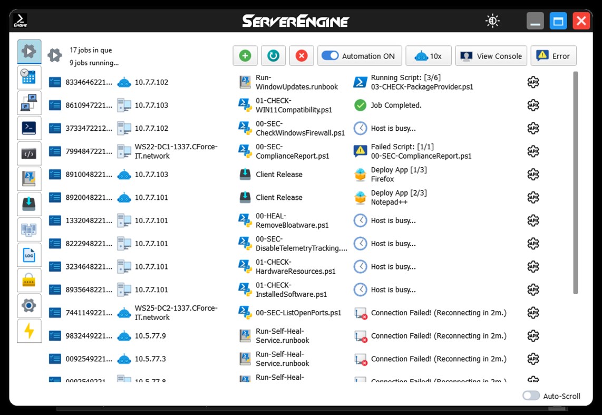Click the theme brightness icon in the title bar
Image resolution: width=602 pixels, height=415 pixels.
click(x=491, y=20)
